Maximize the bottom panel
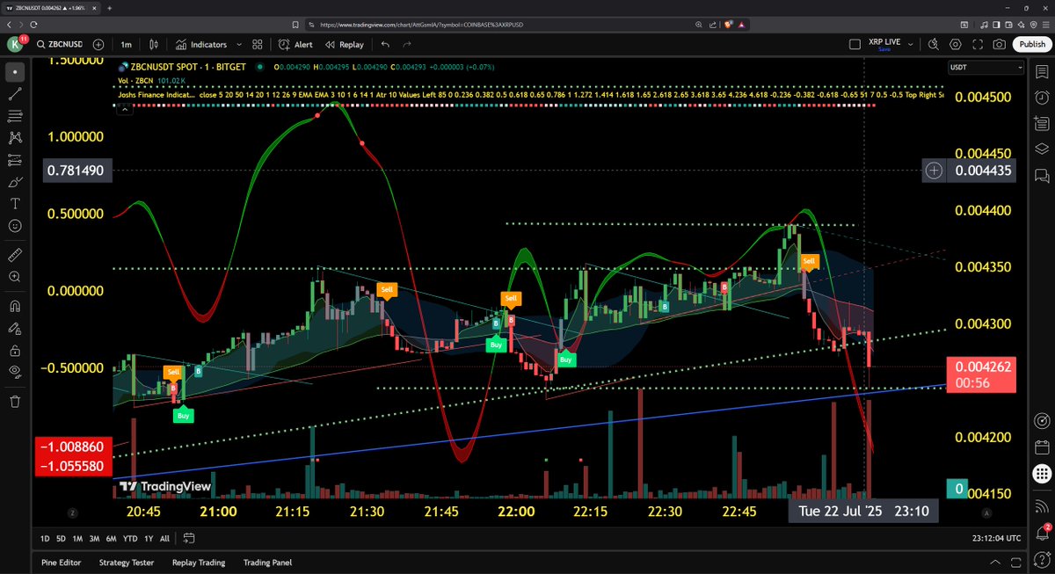1055x574 pixels. 1015,563
